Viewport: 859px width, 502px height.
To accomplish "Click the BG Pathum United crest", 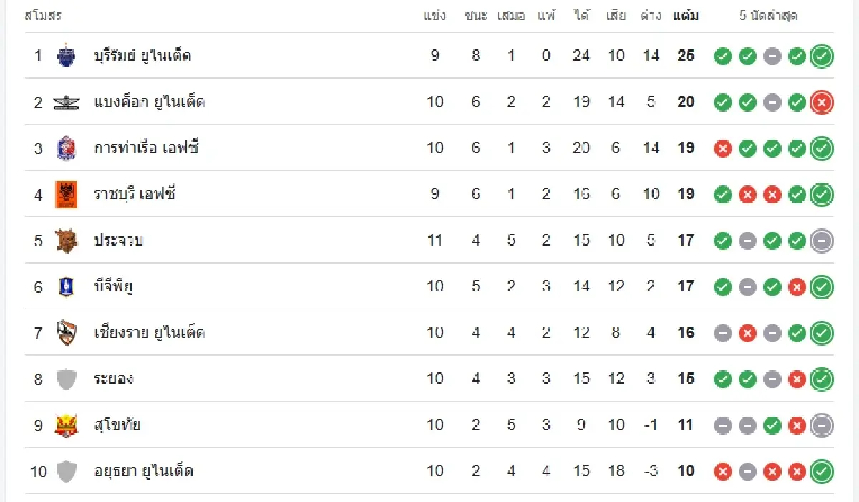I will (66, 286).
